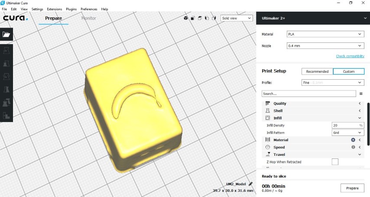The height and width of the screenshot is (197, 370).
Task: Switch camera to front view icon
Action: point(193,18)
